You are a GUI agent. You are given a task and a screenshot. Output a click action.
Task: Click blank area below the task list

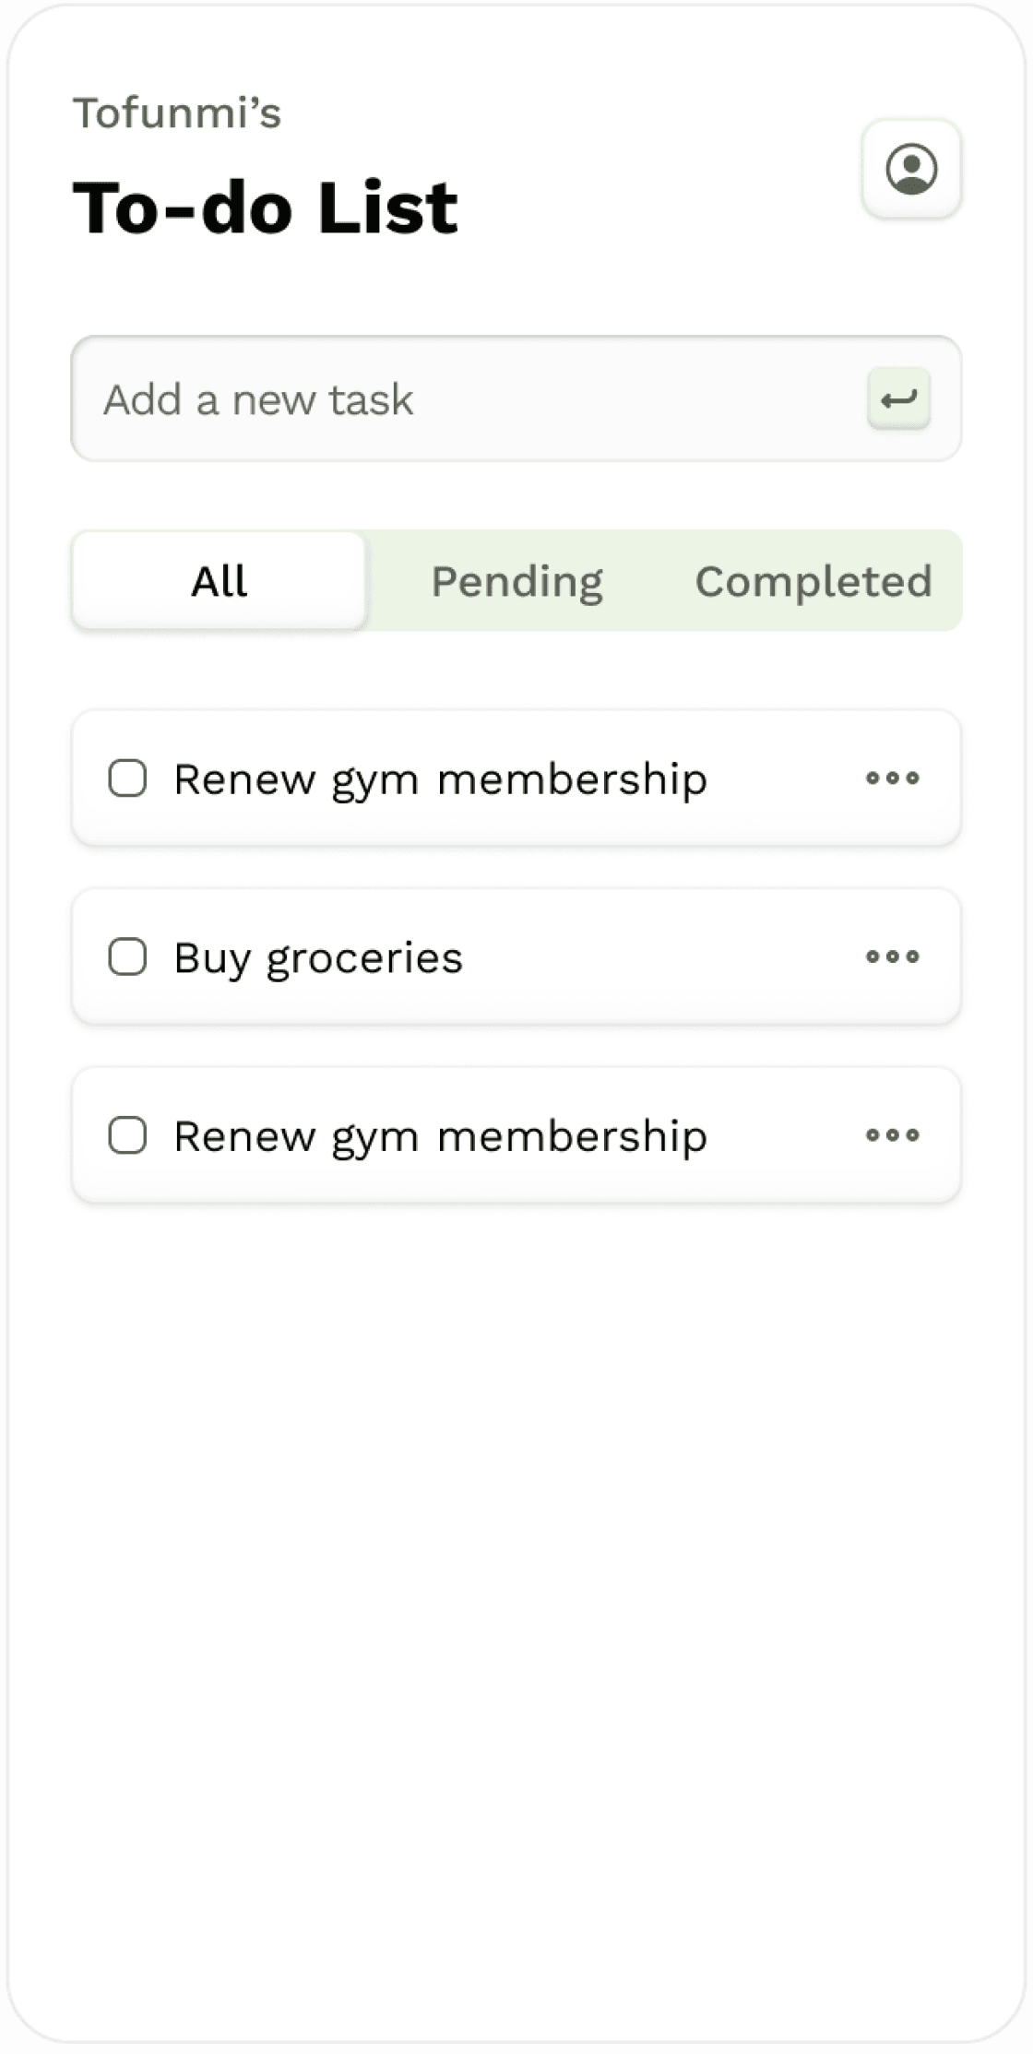tap(516, 1568)
